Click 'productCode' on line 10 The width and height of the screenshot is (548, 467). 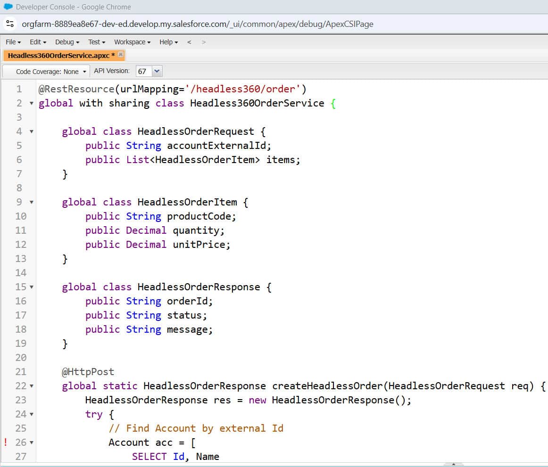coord(199,216)
